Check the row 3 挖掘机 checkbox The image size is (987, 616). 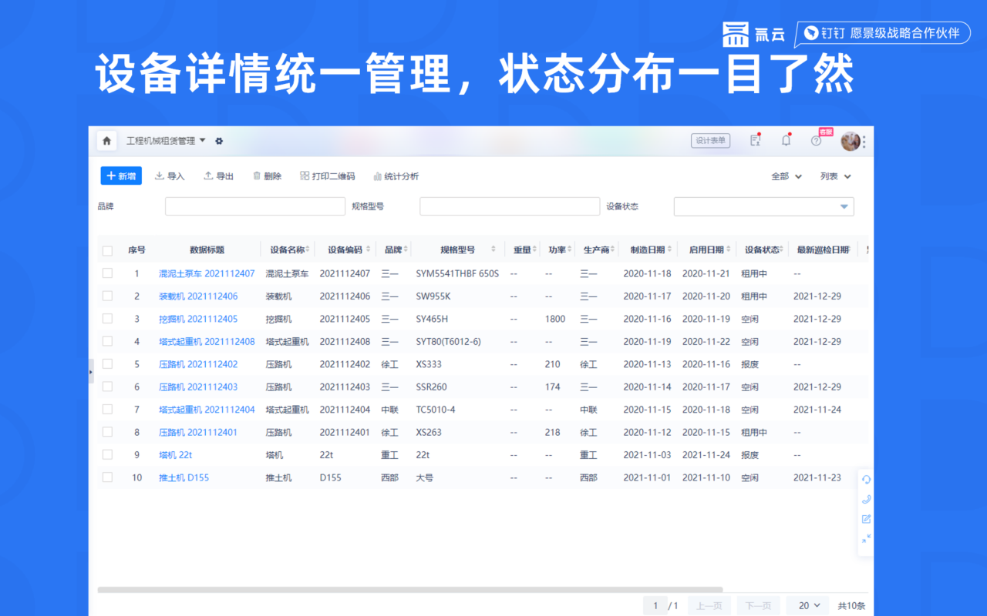tap(107, 318)
